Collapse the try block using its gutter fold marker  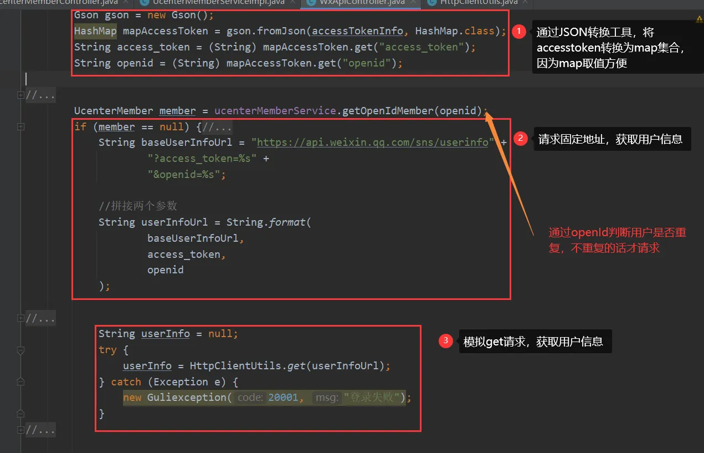click(21, 350)
